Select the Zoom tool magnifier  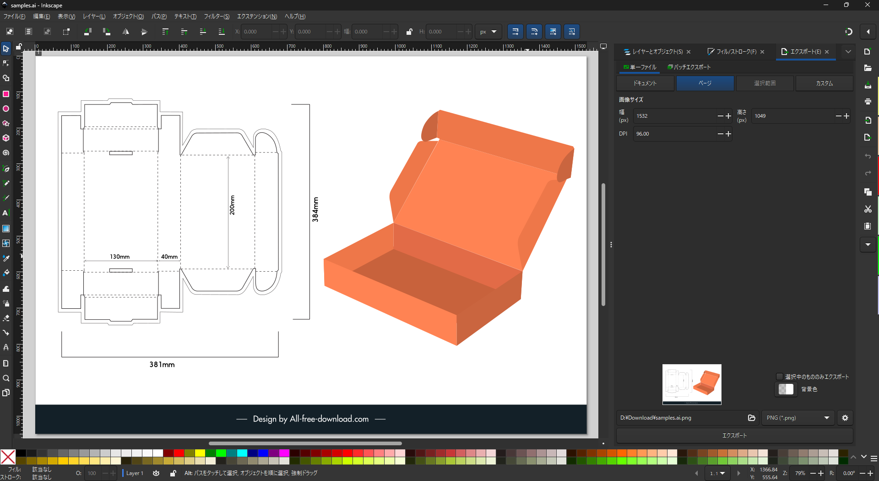[6, 378]
